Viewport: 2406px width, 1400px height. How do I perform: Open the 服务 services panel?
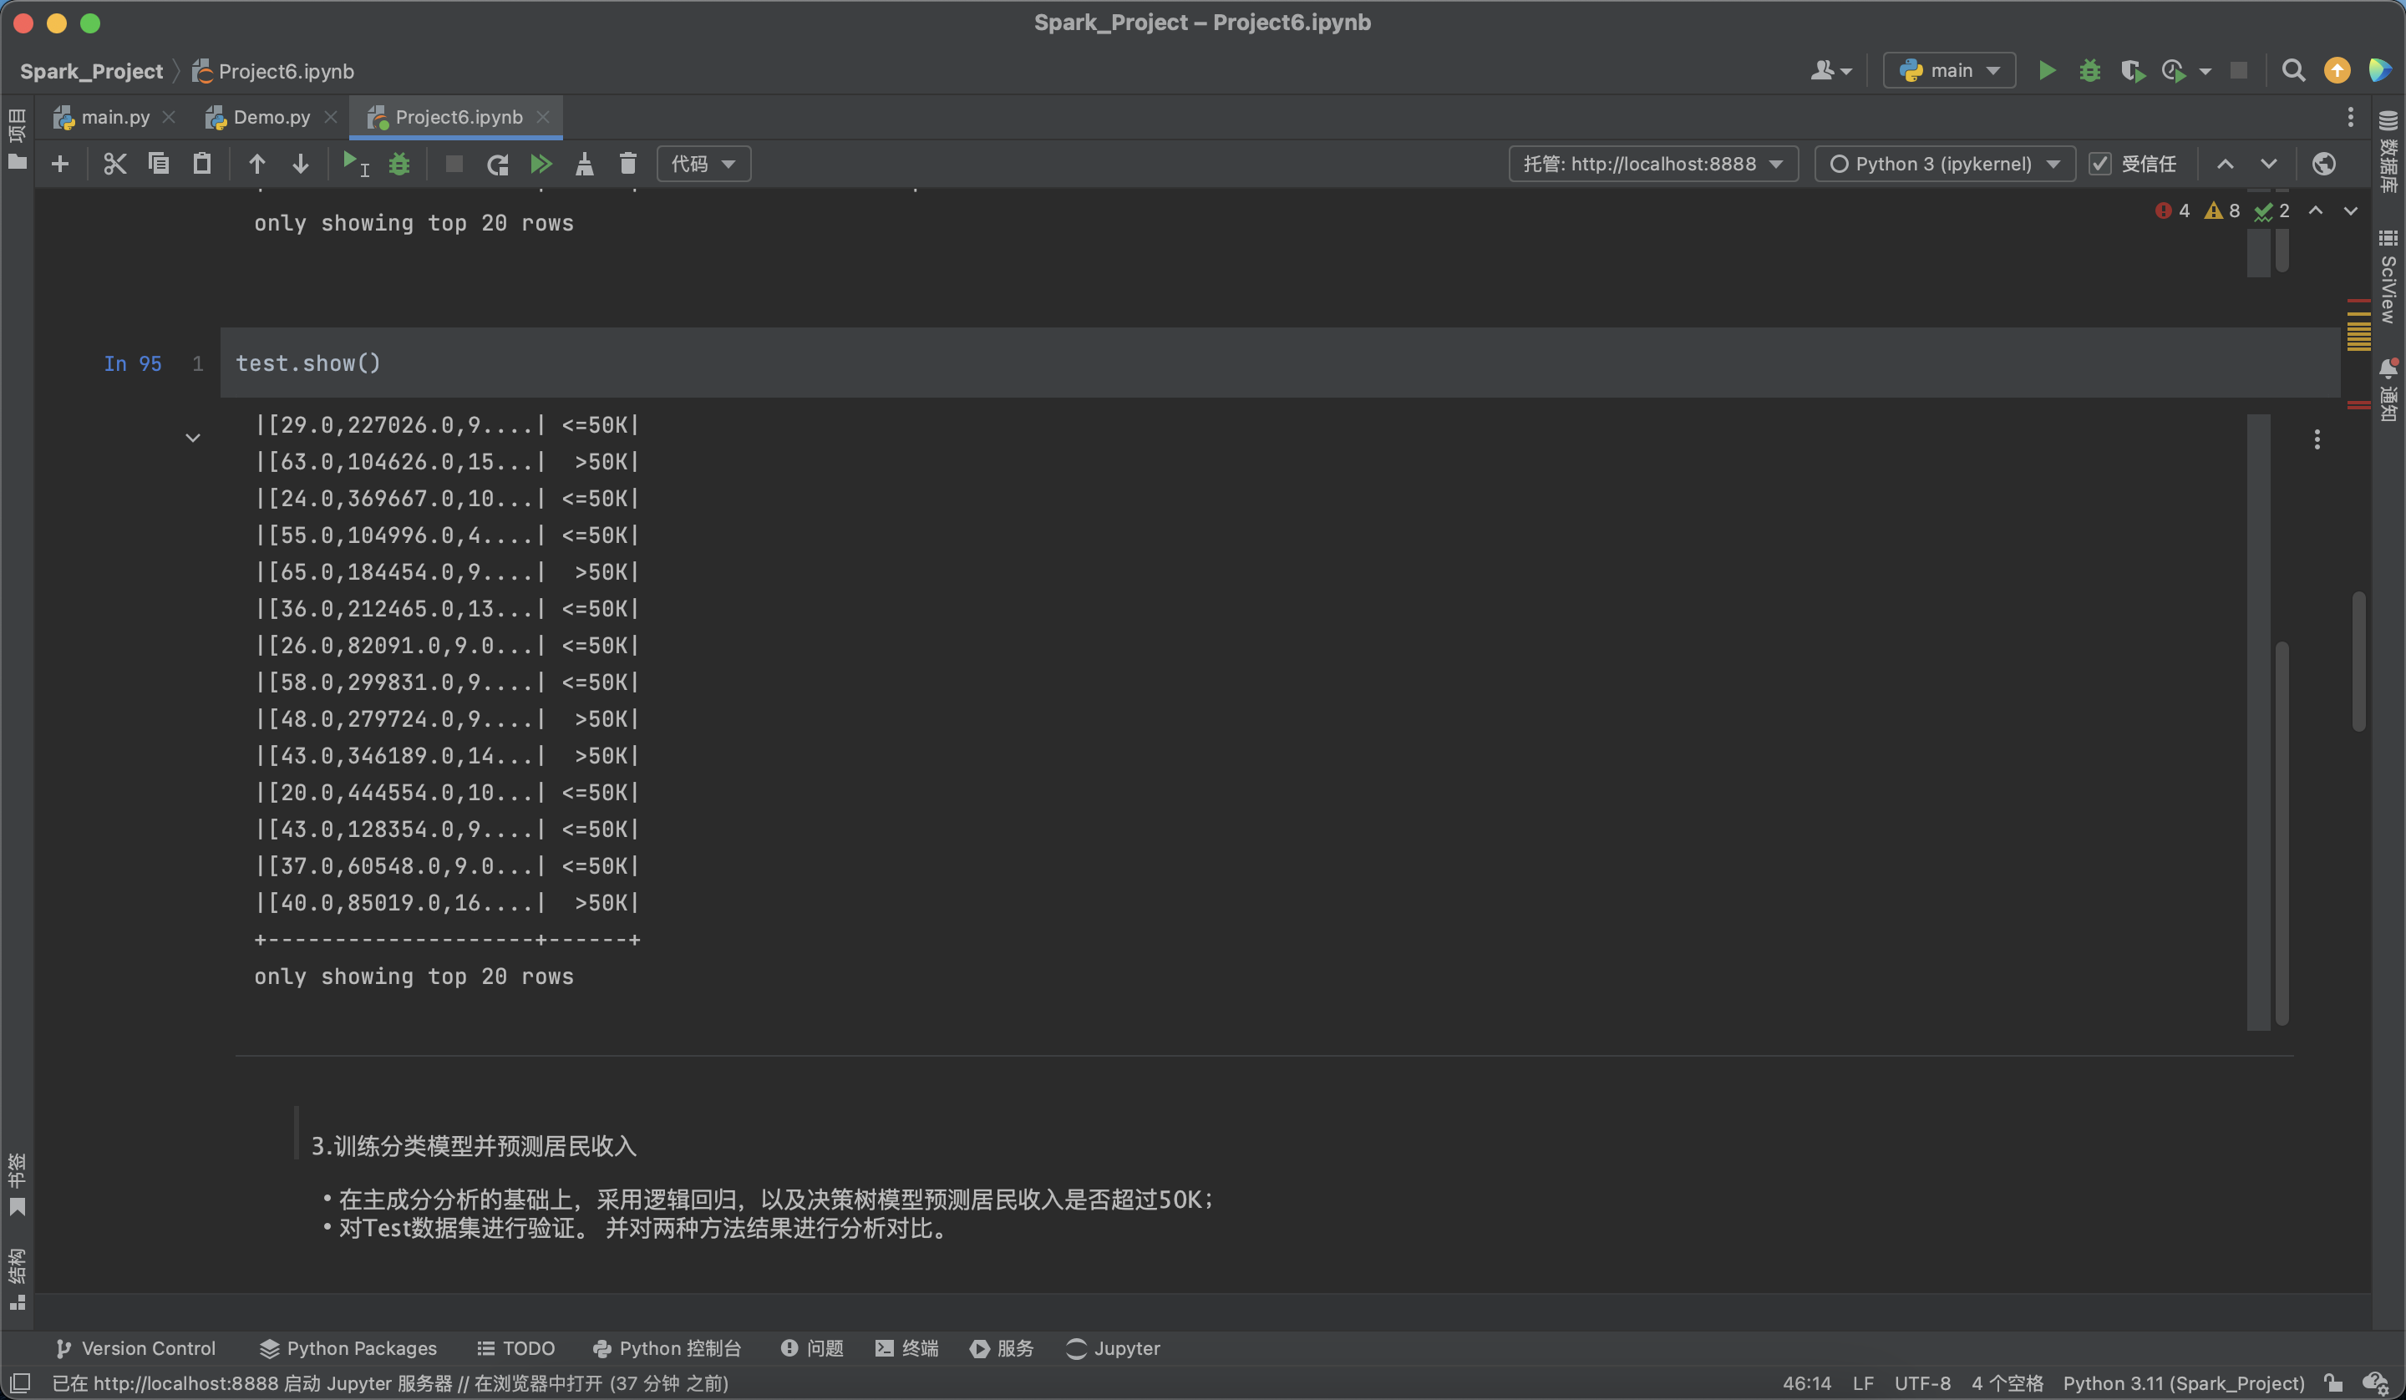point(1002,1348)
